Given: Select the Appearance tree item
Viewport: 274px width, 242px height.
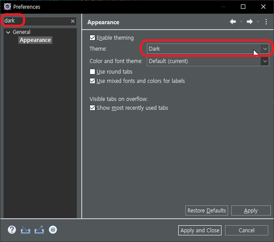Looking at the screenshot, I should (x=35, y=40).
